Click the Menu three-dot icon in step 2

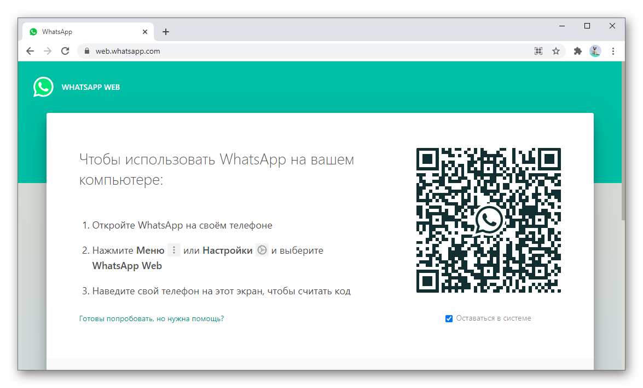coord(174,250)
